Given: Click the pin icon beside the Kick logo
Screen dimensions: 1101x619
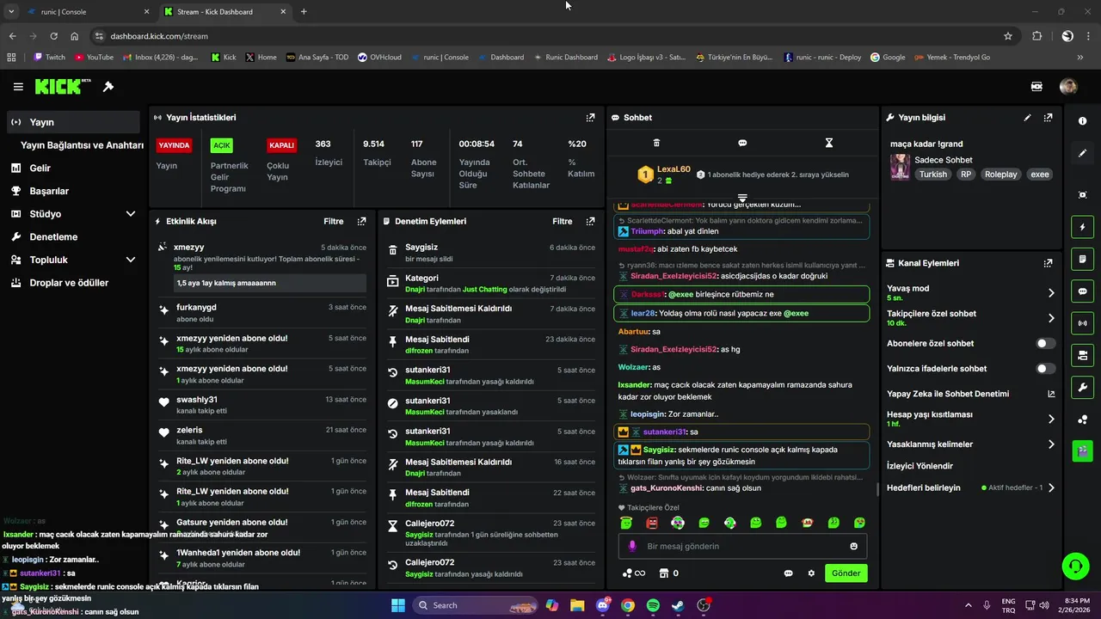Looking at the screenshot, I should click(x=108, y=87).
